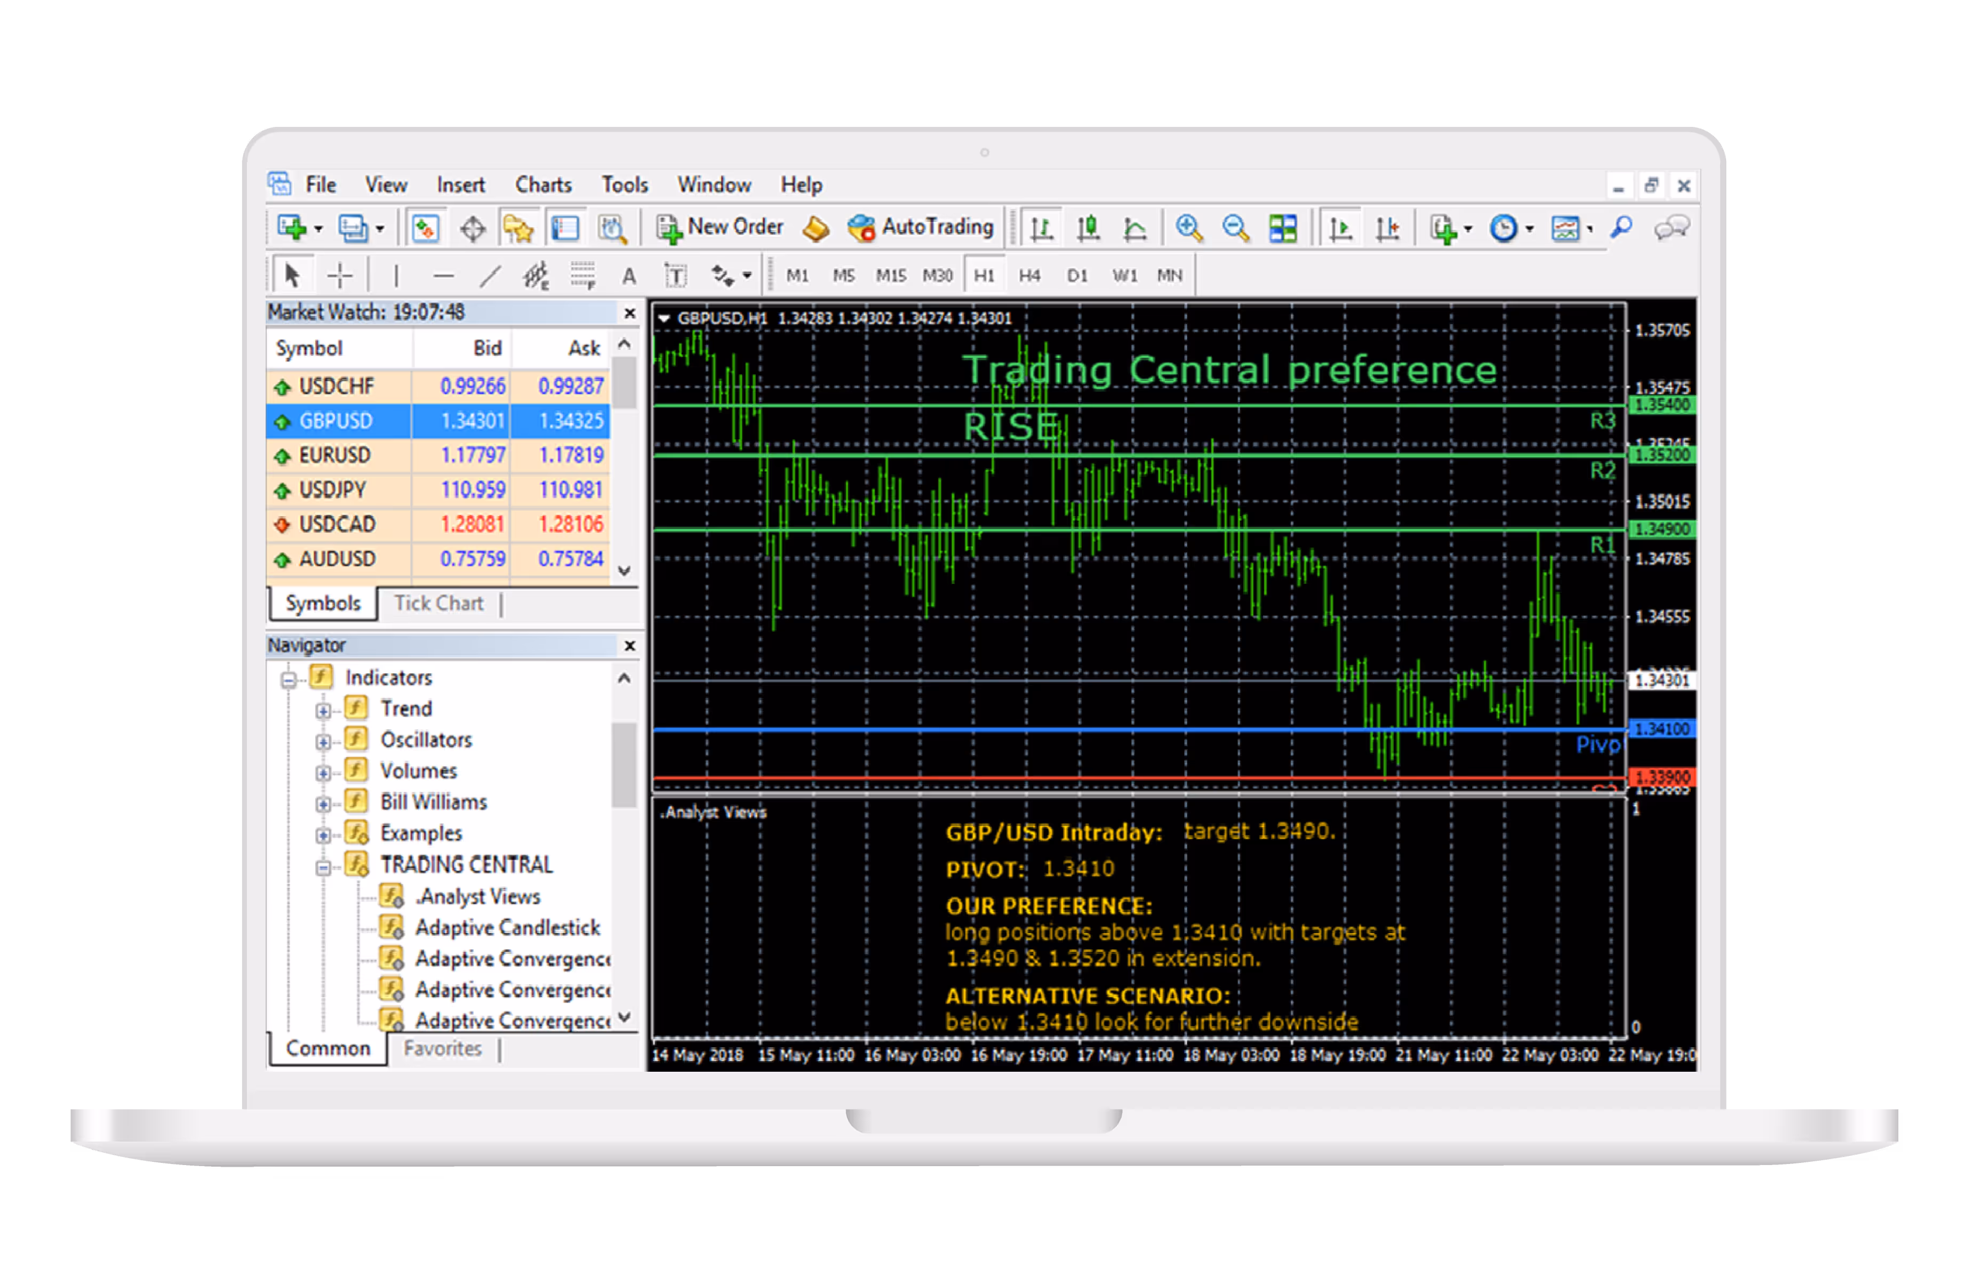Screen dimensions: 1965x1261
Task: Select the H4 timeframe button
Action: (1031, 275)
